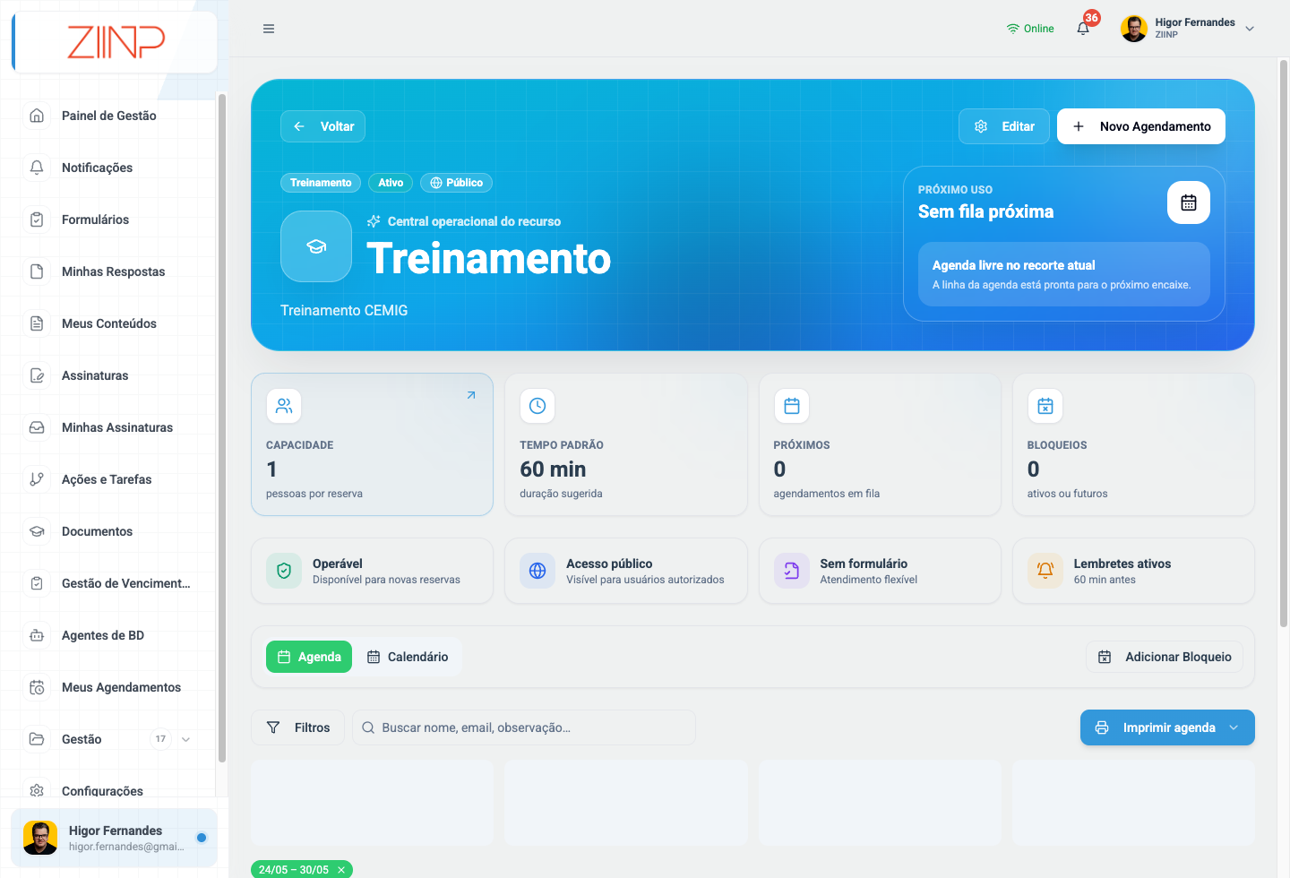Click Adicionar Bloqueio button
This screenshot has width=1290, height=878.
(1165, 657)
